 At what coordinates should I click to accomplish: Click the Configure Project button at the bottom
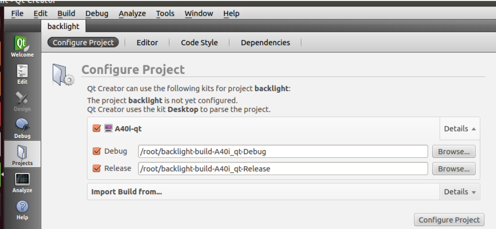click(x=449, y=220)
